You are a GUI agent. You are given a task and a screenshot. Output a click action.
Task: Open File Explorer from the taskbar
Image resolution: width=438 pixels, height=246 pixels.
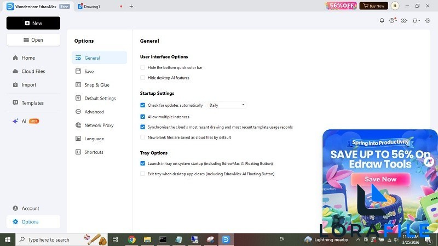tap(147, 239)
